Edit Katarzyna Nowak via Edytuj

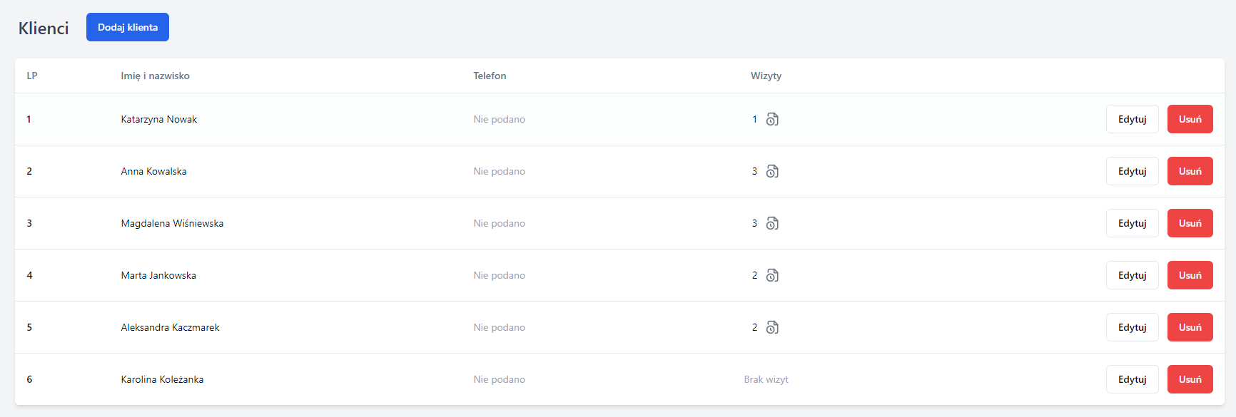[1133, 119]
